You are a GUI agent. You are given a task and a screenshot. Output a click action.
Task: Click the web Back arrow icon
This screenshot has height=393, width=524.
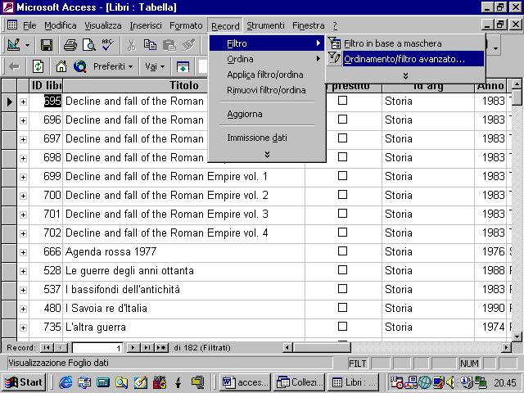point(15,66)
